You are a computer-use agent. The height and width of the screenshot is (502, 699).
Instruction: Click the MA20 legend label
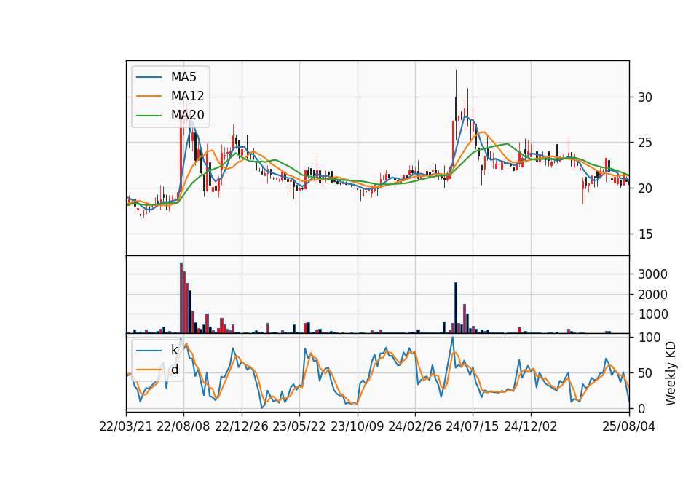(x=187, y=115)
